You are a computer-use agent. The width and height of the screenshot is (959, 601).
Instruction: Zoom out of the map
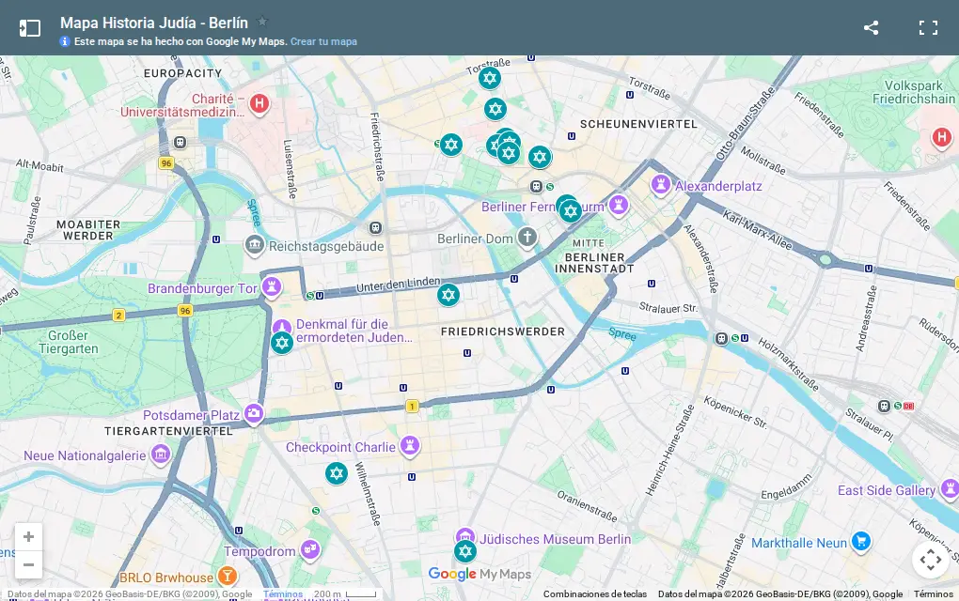pos(29,565)
